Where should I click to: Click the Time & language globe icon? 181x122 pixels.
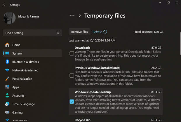coord(7,104)
